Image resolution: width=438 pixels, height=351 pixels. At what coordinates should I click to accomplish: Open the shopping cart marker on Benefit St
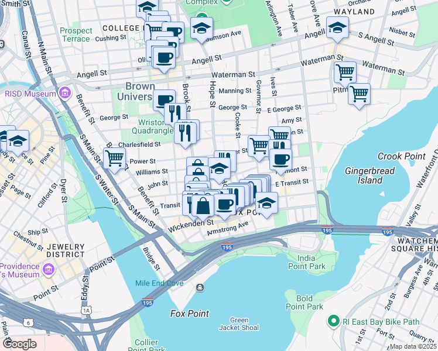tap(115, 160)
